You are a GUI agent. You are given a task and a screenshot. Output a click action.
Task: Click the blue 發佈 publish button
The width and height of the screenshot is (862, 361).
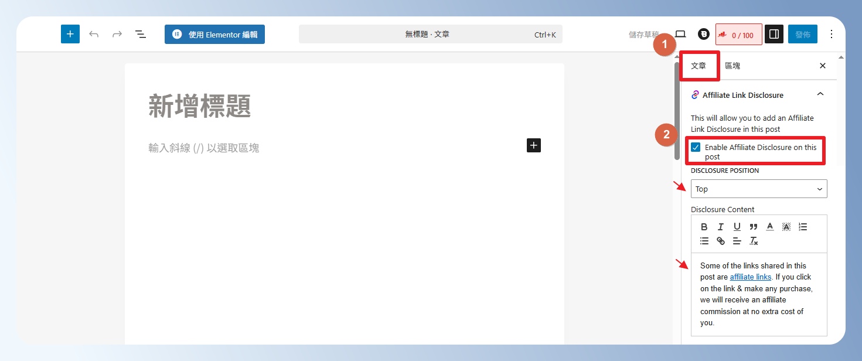tap(802, 35)
